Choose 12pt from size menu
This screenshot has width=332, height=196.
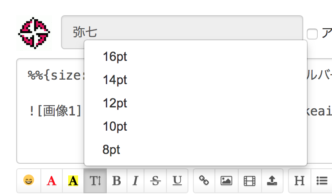pyautogui.click(x=115, y=103)
